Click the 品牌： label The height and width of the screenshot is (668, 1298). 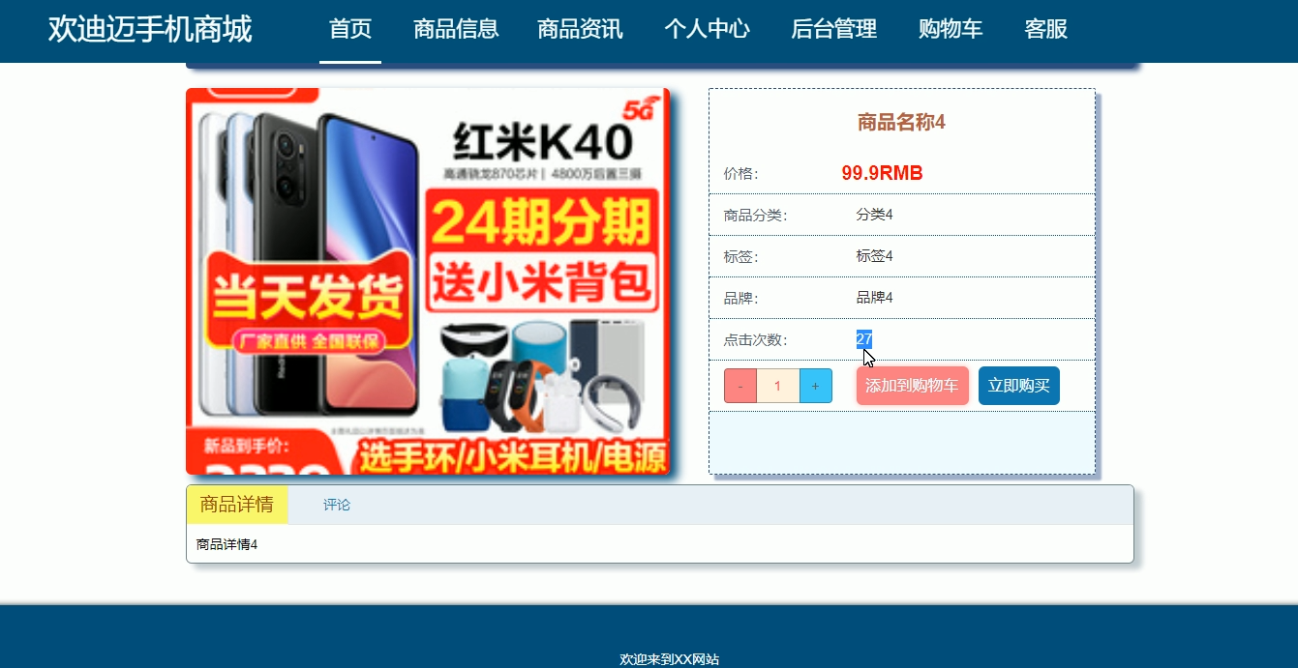click(740, 299)
